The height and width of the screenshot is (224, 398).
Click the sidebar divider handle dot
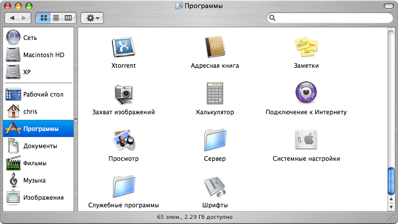(x=76, y=119)
